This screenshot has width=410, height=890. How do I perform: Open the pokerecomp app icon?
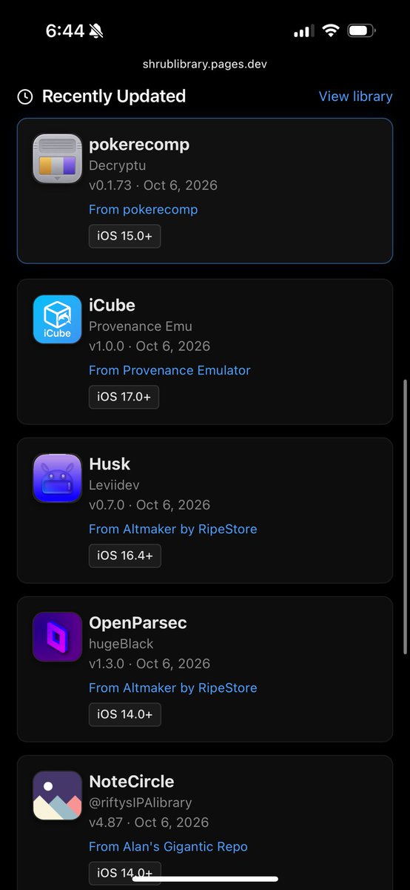coord(58,159)
